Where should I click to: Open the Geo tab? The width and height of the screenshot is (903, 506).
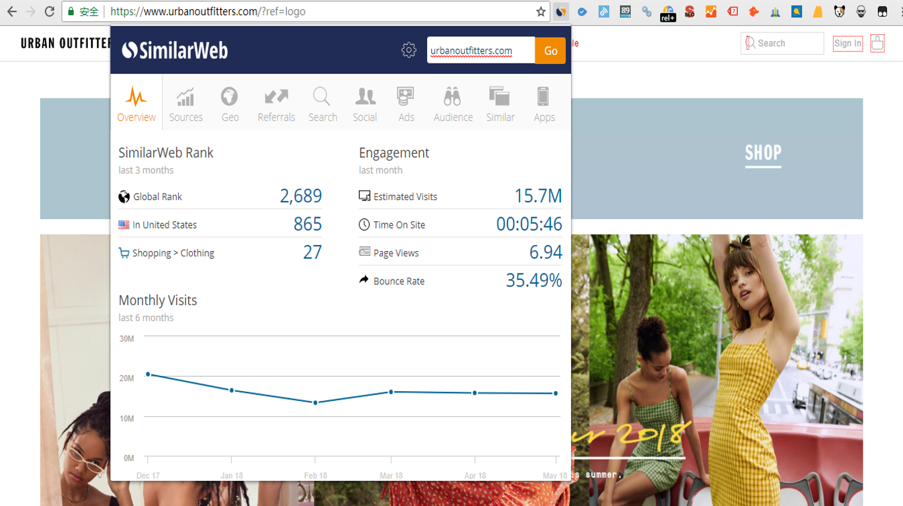click(230, 104)
